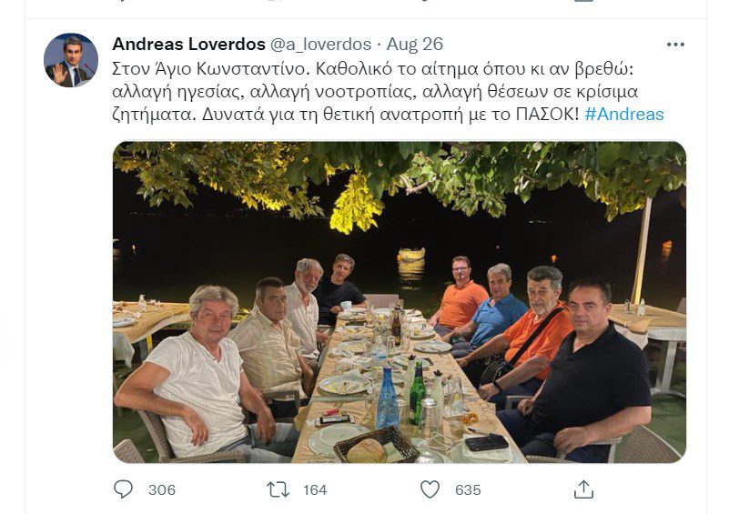729x514 pixels.
Task: Open the Aug 26 timestamp link
Action: (415, 45)
